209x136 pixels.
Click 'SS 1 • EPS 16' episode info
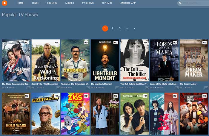(x=157, y=87)
